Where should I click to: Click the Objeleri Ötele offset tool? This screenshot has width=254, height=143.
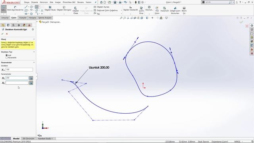click(76, 10)
